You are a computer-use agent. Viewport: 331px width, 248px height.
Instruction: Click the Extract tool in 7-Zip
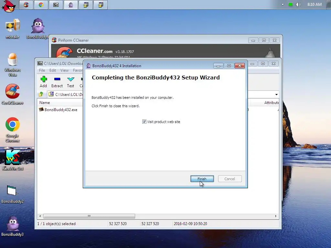[57, 82]
